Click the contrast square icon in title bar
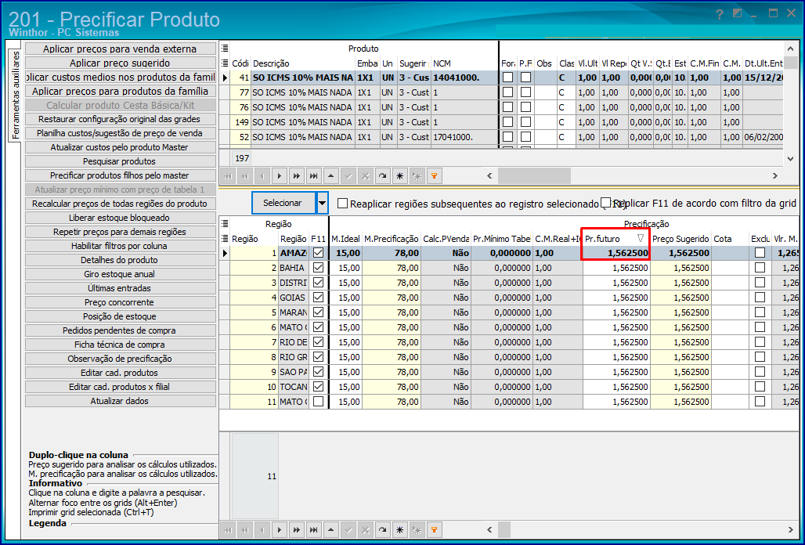 point(737,13)
